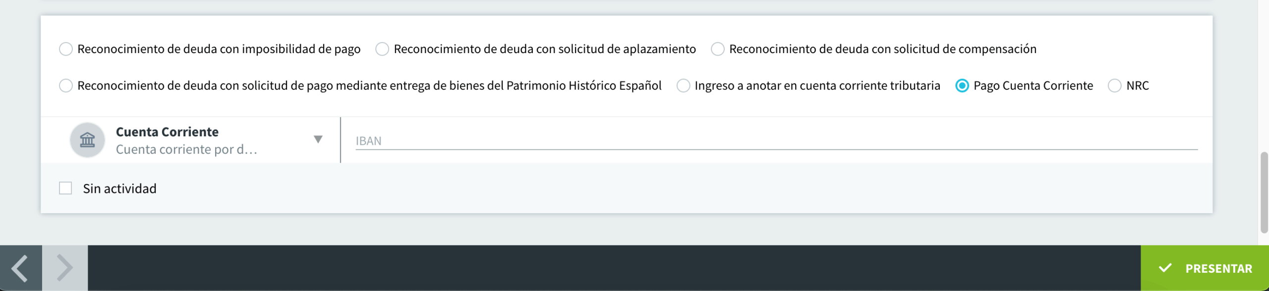The height and width of the screenshot is (291, 1269).
Task: Enable the 'Sin actividad' checkbox
Action: click(x=65, y=188)
